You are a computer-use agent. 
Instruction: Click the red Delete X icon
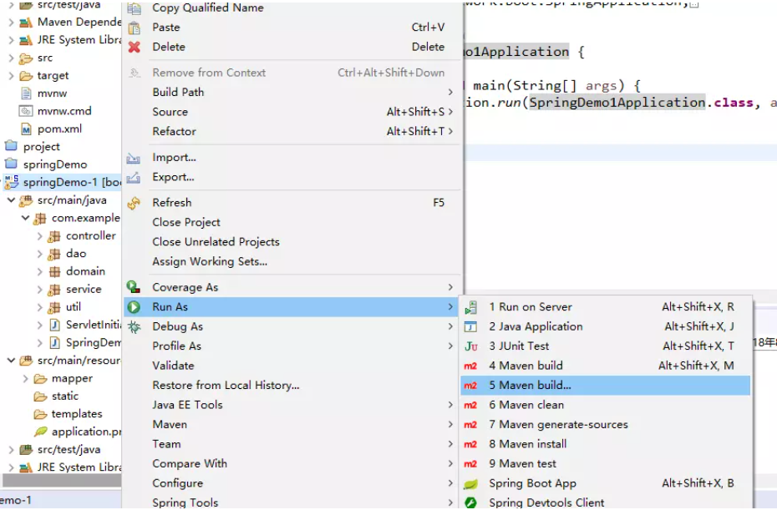tap(134, 47)
